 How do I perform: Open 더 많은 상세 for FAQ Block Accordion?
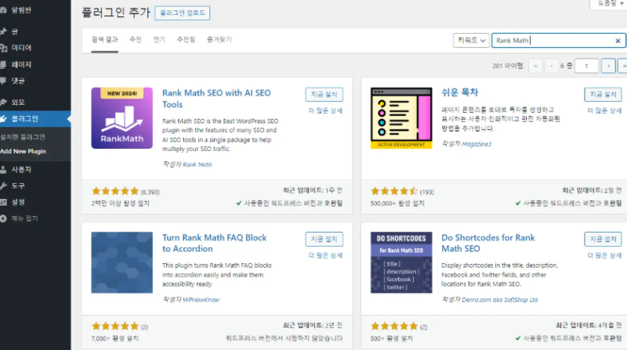[325, 255]
